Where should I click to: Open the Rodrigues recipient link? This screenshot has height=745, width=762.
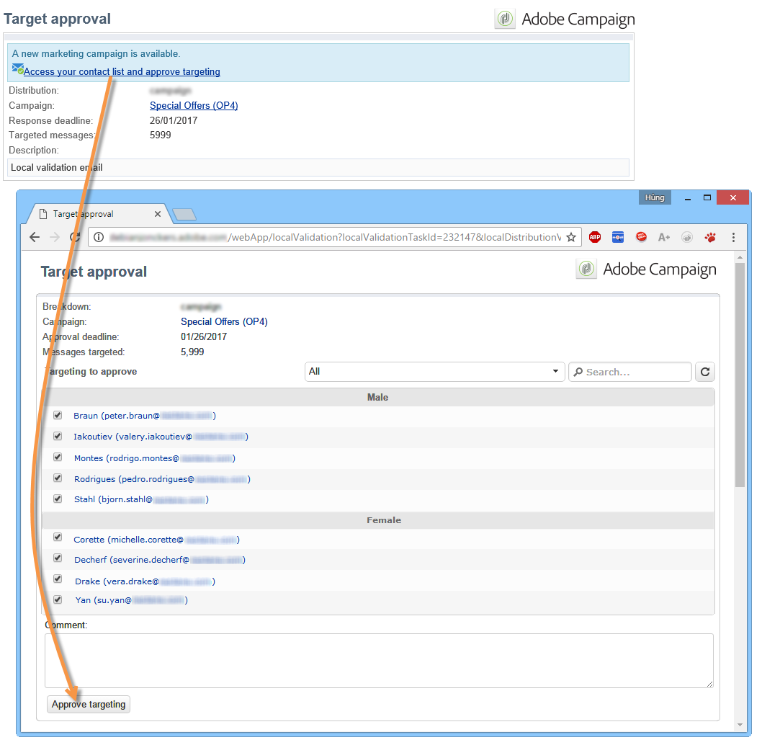pos(162,479)
